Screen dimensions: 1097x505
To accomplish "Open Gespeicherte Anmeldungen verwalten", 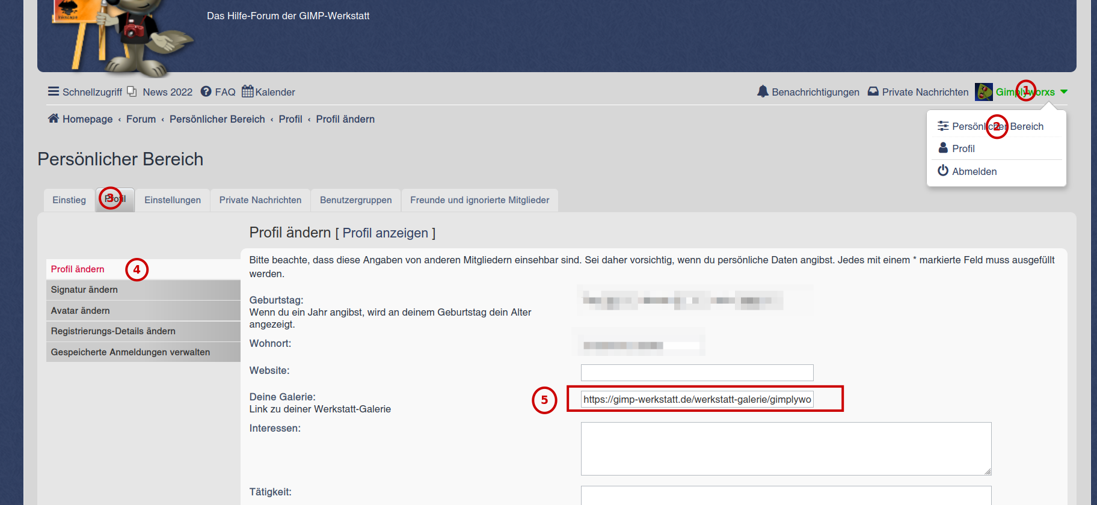I will coord(143,352).
